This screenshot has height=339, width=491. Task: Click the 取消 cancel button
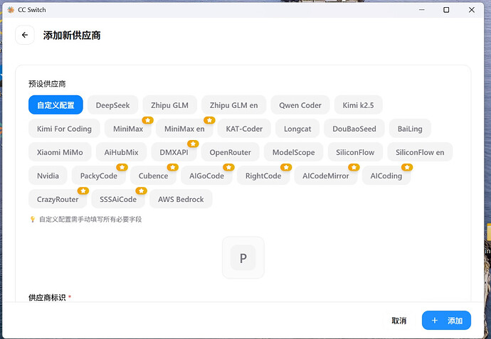[398, 321]
